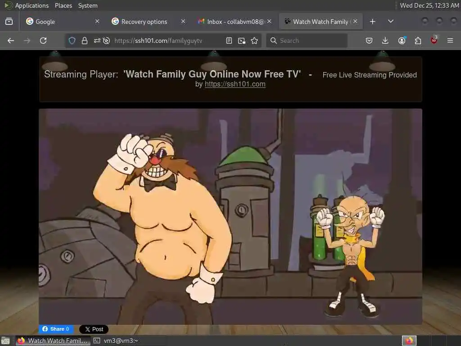Reload the current page
This screenshot has height=346, width=461.
tap(43, 41)
